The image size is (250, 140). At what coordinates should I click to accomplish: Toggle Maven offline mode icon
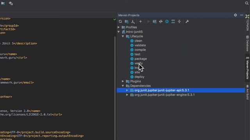tap(161, 21)
